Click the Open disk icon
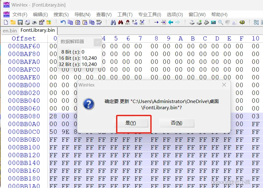Viewport: 263px width, 188px height. pos(192,22)
